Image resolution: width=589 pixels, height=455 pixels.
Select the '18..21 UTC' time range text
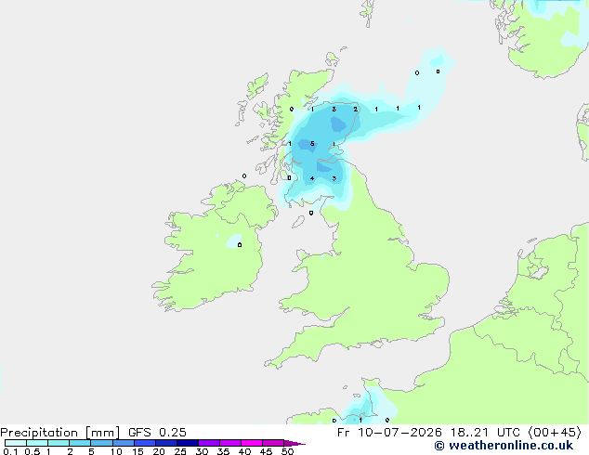click(485, 433)
